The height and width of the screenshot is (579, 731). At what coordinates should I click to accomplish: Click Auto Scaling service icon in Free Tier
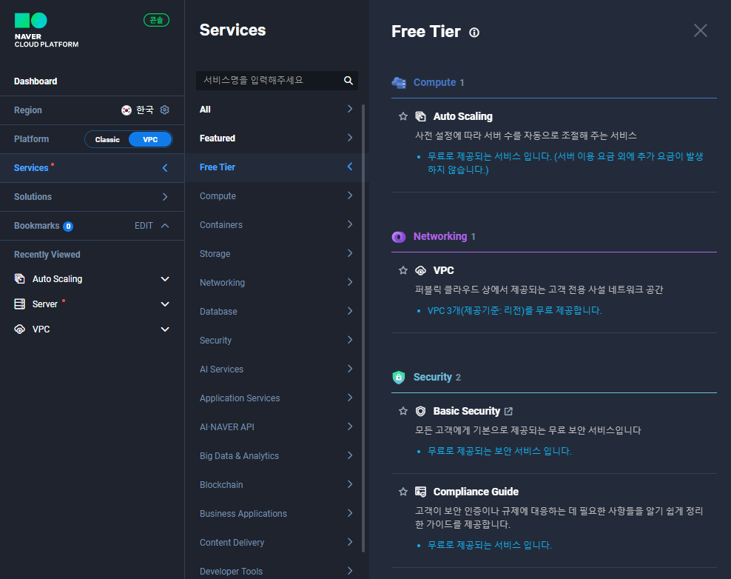420,116
